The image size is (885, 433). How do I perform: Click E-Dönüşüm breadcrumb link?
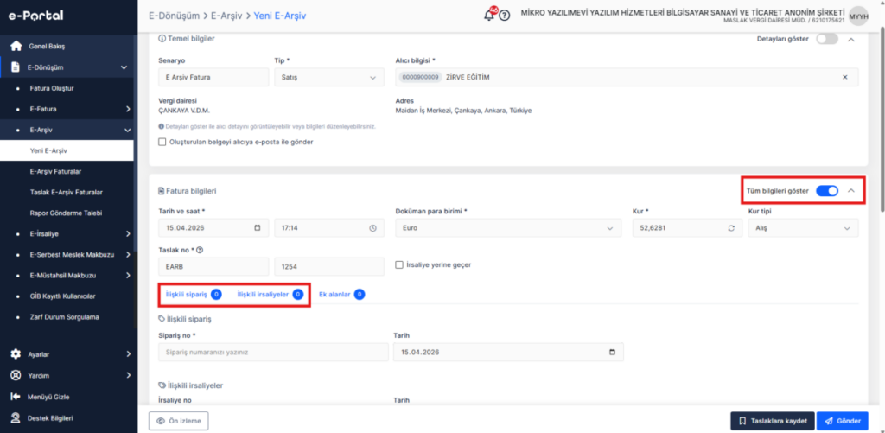[174, 16]
